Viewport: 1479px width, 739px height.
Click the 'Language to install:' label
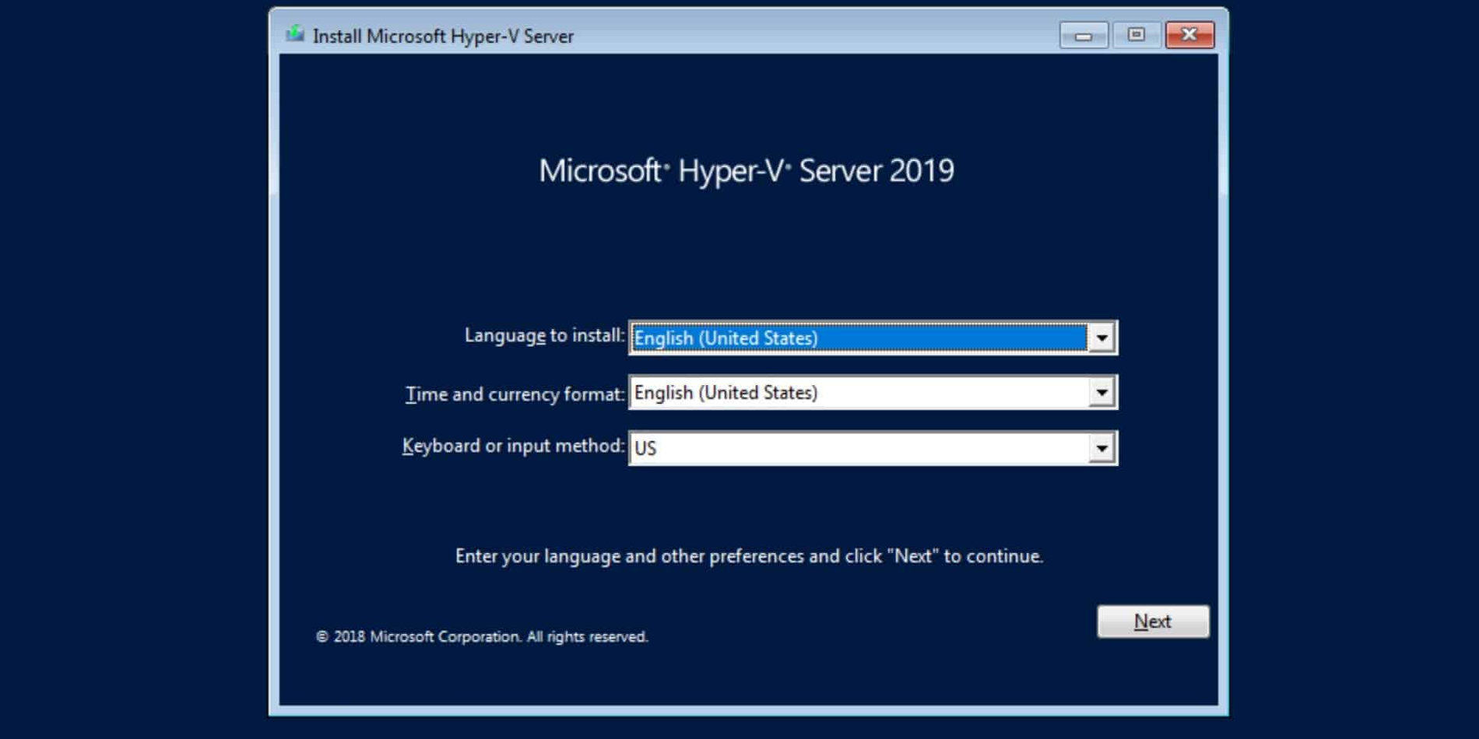click(x=544, y=335)
